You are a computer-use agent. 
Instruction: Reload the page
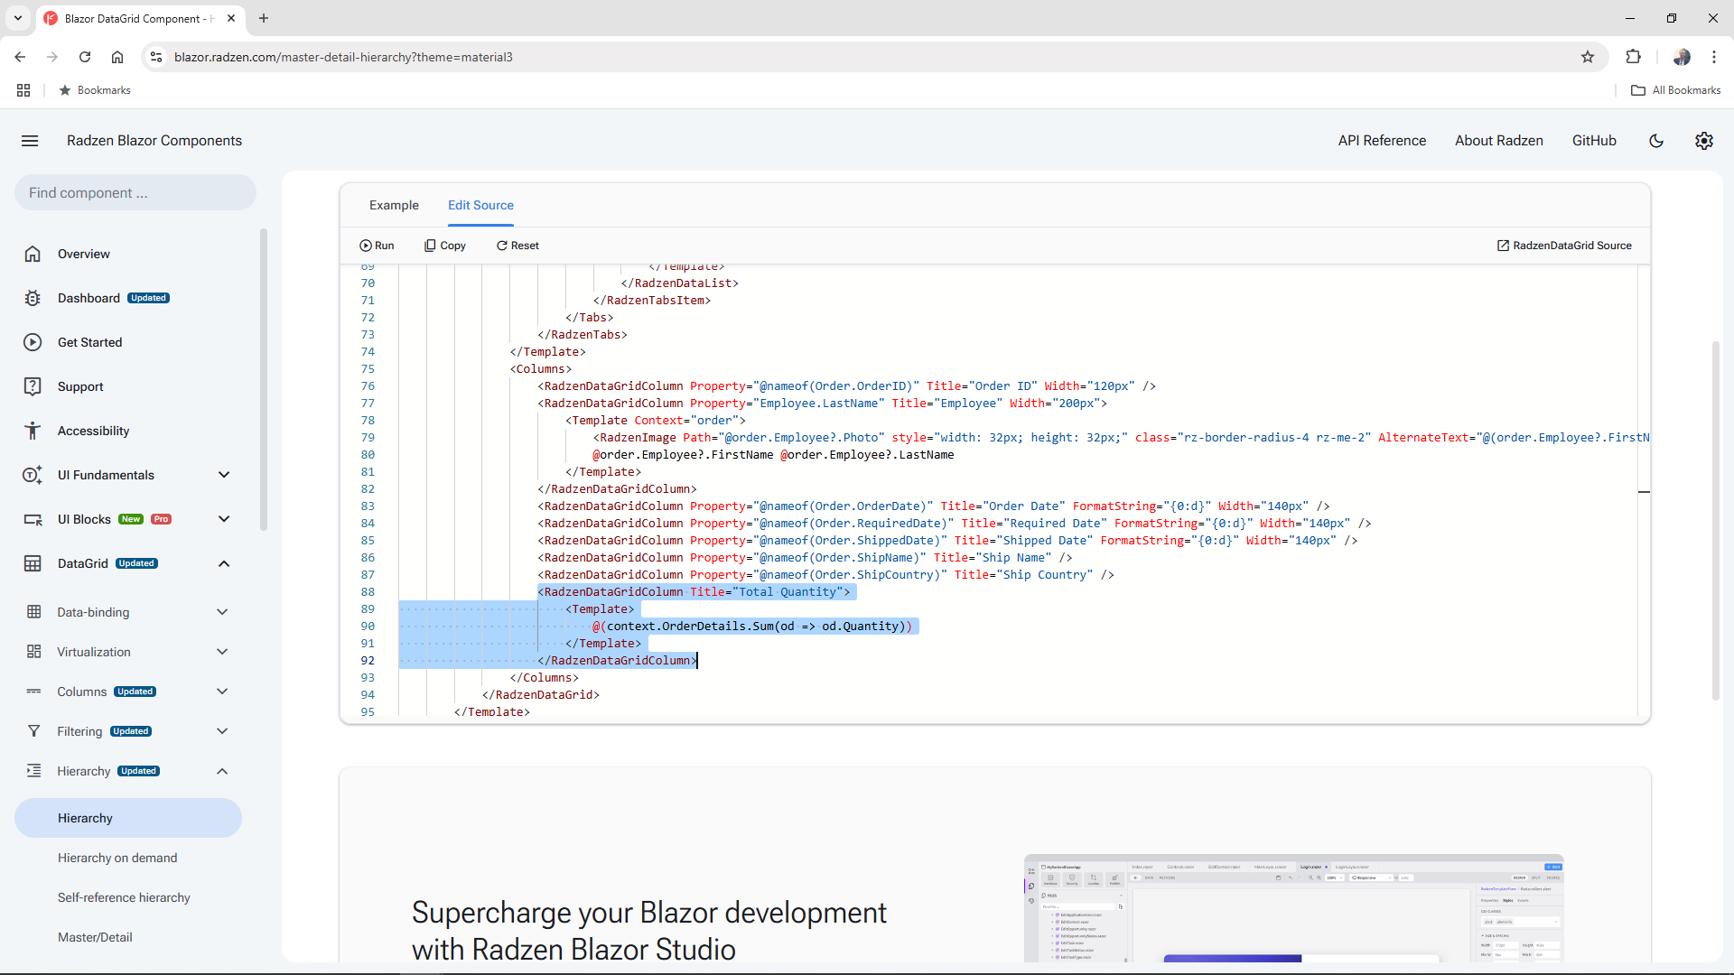85,57
